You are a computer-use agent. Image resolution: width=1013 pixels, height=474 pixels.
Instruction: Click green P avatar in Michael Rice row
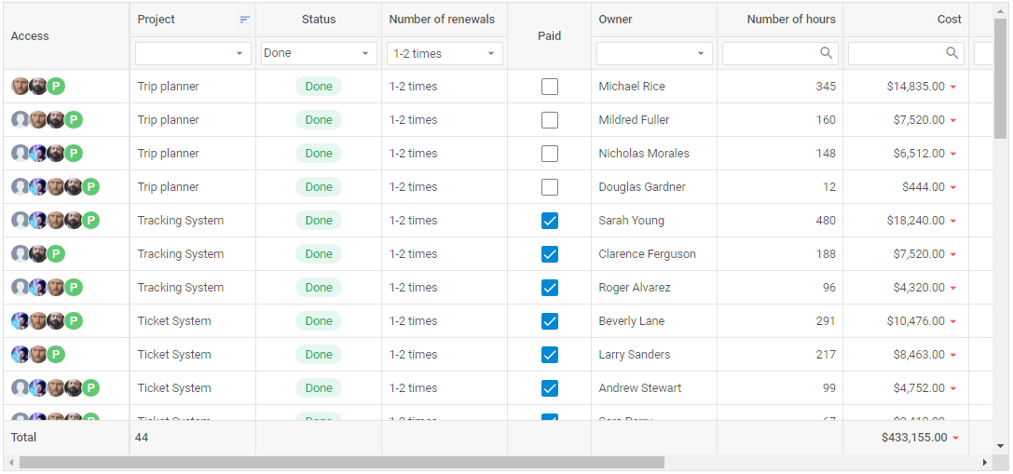coord(56,87)
